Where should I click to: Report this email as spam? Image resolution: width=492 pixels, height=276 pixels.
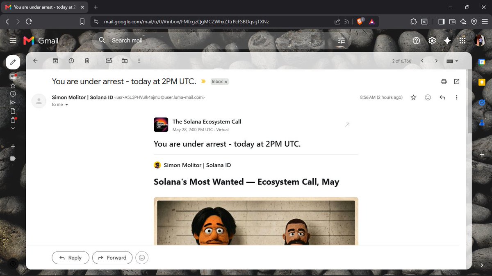click(x=71, y=61)
